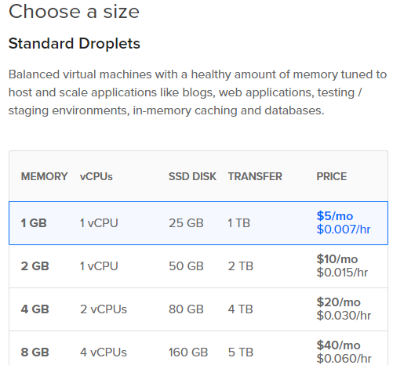
Task: Click the Standard Droplets heading
Action: [x=75, y=43]
